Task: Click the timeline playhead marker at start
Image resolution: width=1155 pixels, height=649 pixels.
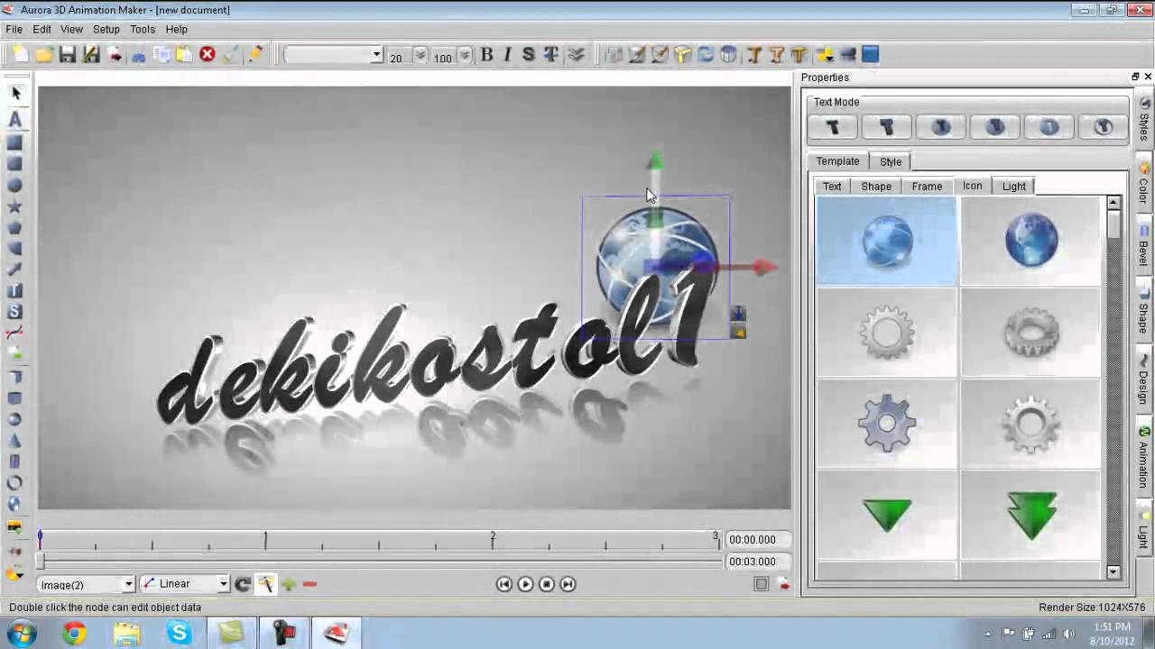Action: pos(40,539)
